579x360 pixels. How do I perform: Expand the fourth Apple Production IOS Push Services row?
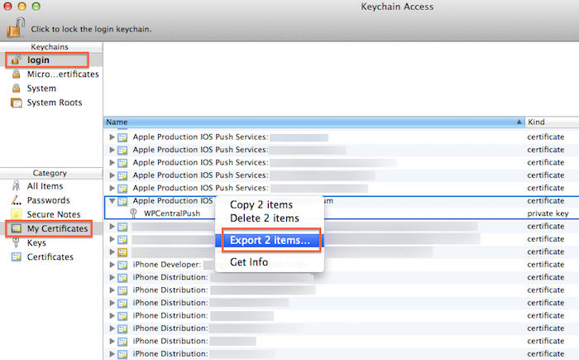[112, 175]
